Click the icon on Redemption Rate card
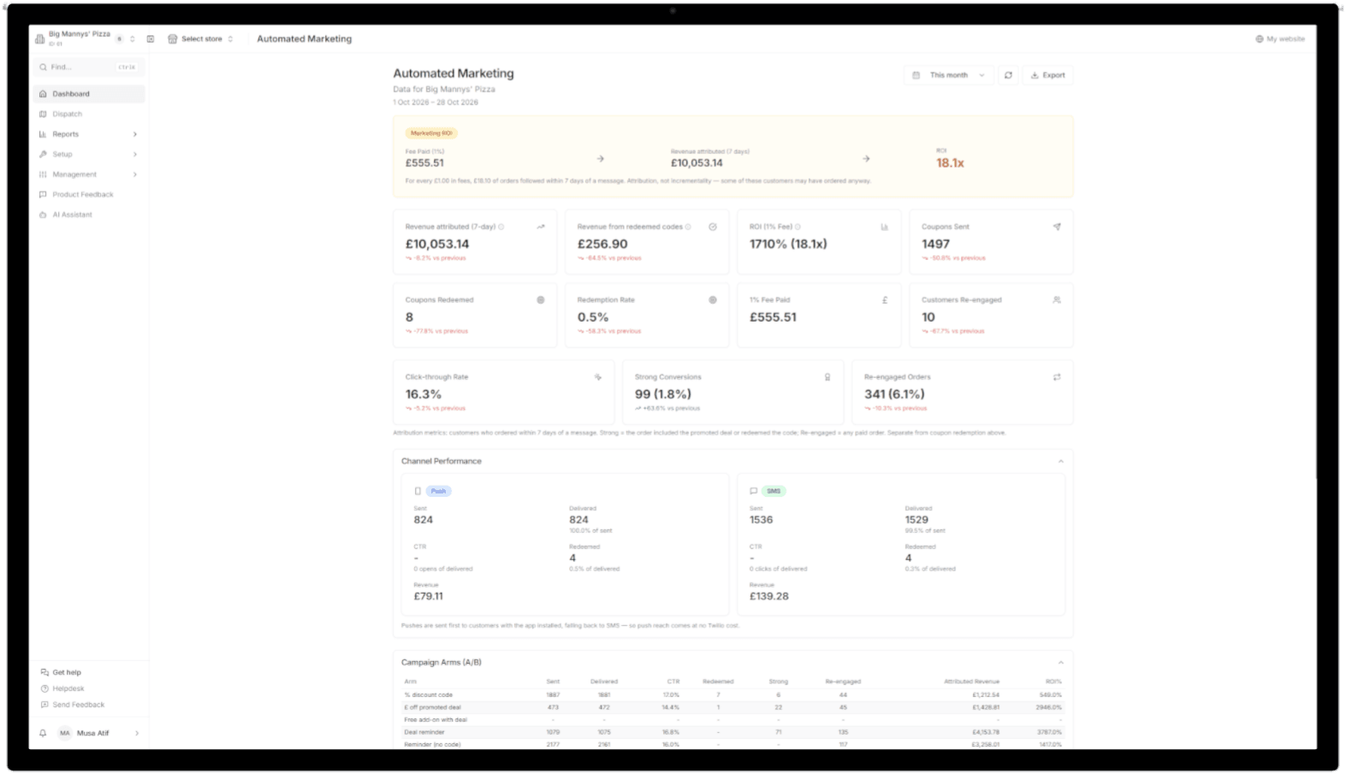 click(x=713, y=300)
